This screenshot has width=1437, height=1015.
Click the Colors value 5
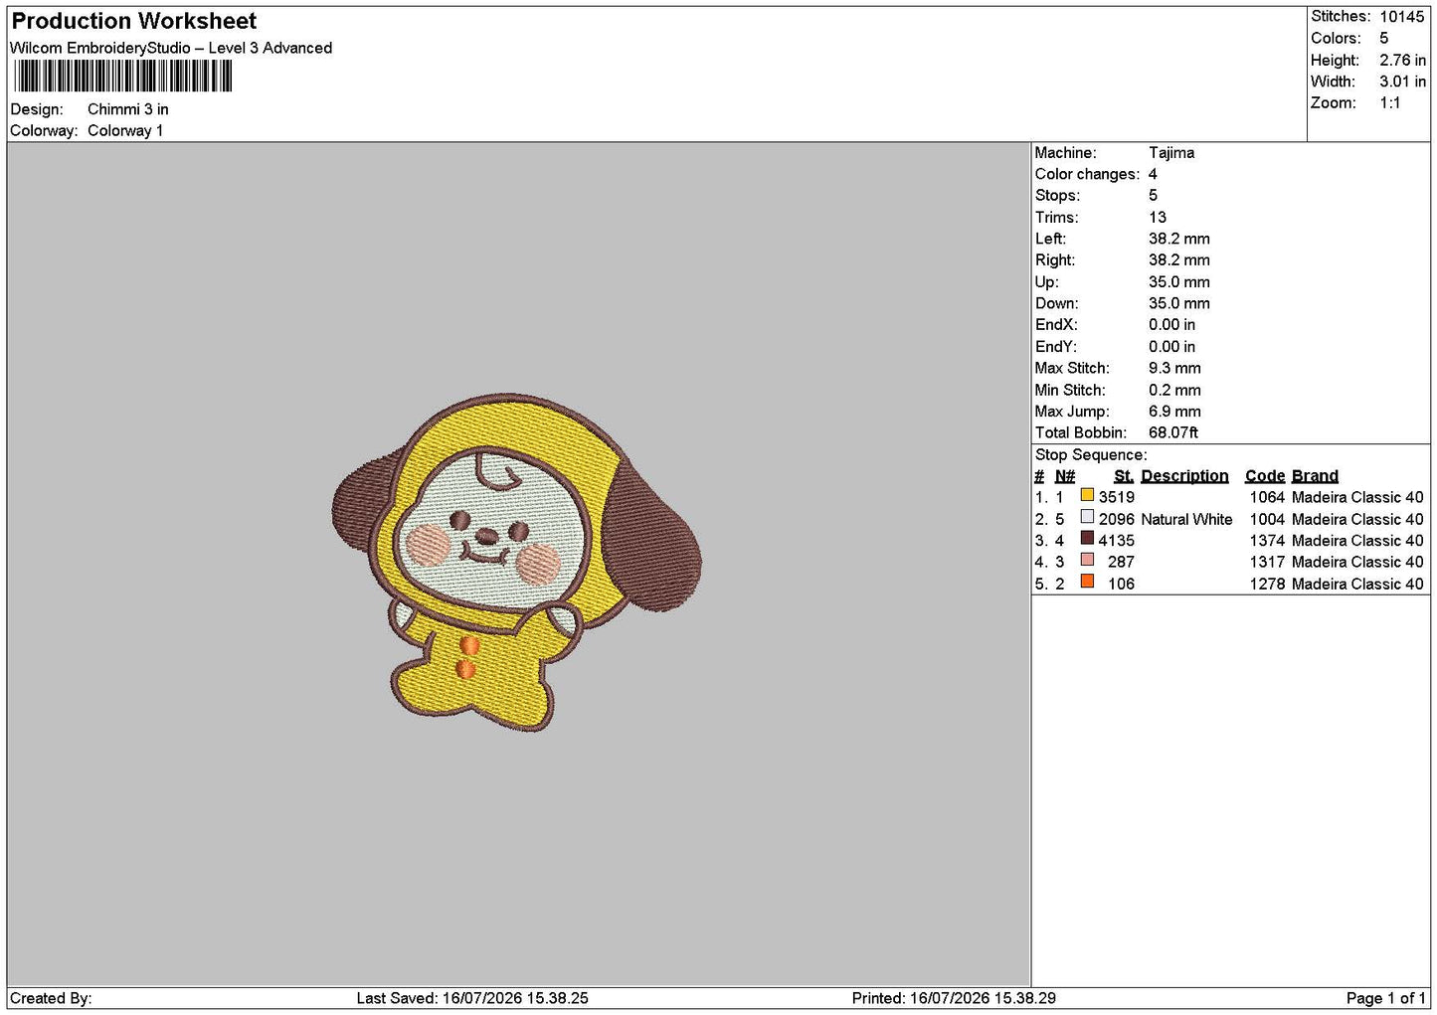pyautogui.click(x=1383, y=38)
